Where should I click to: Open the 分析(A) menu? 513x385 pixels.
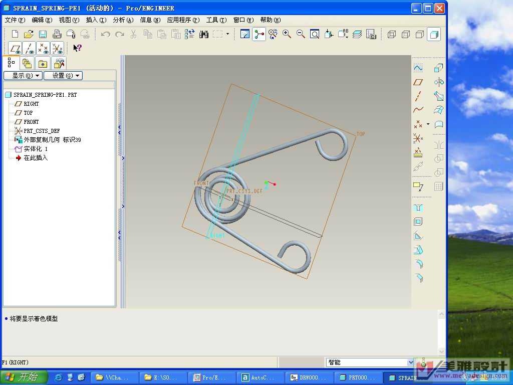pos(123,20)
